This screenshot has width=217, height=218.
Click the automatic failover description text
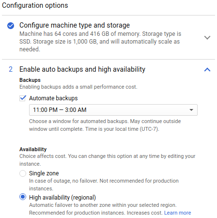coord(103,205)
